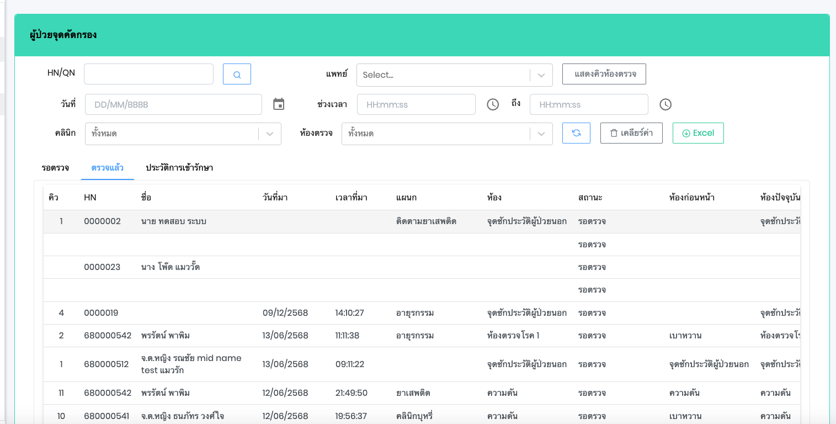836x424 pixels.
Task: Click the สถานะ column header
Action: pos(590,198)
